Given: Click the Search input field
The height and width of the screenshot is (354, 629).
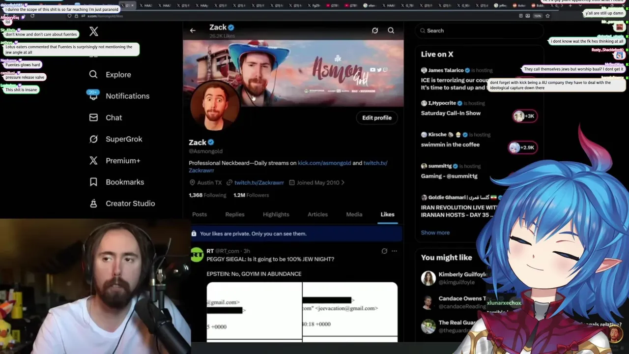Looking at the screenshot, I should [479, 30].
